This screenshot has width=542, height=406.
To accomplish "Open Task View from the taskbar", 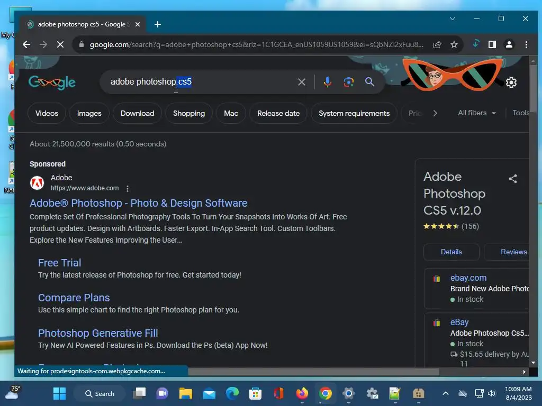I will coord(139,393).
